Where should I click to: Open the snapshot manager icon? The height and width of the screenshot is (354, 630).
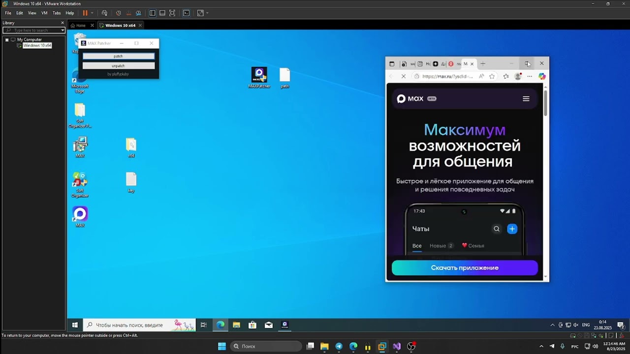pos(138,13)
